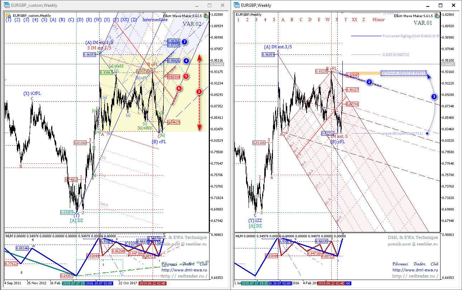Click the Minor wave degree label
Viewport: 462px width, 290px height.
pos(379,20)
